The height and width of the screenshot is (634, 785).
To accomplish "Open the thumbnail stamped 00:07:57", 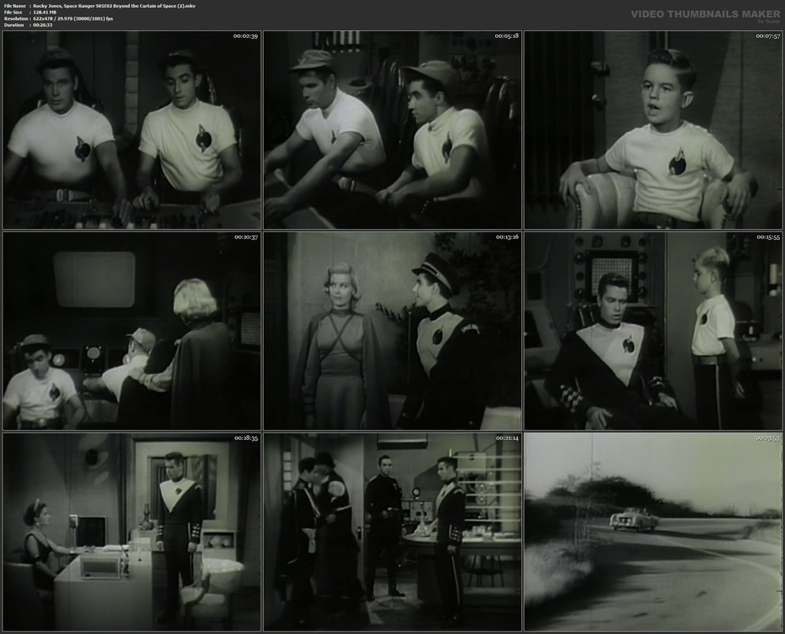I will [x=653, y=130].
